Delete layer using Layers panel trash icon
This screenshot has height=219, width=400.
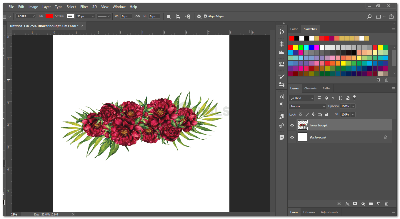point(387,203)
